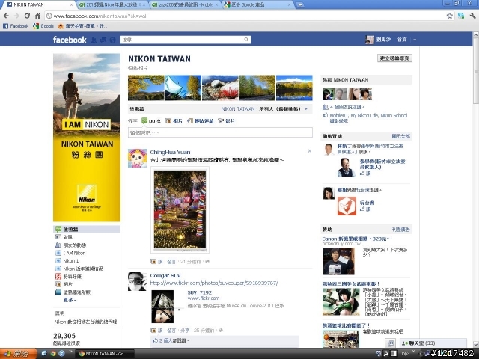Click the URL address bar
Image resolution: width=479 pixels, height=359 pixels.
pos(246,16)
